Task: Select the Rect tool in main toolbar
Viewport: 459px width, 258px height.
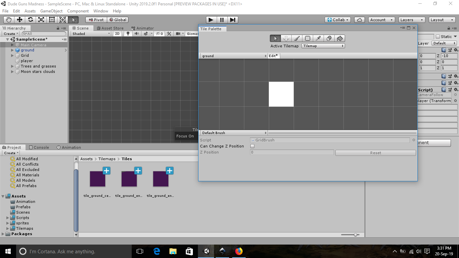Action: [x=52, y=20]
